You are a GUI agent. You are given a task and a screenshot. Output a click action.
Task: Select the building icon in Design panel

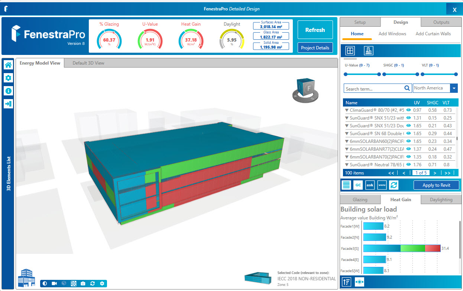tap(368, 51)
